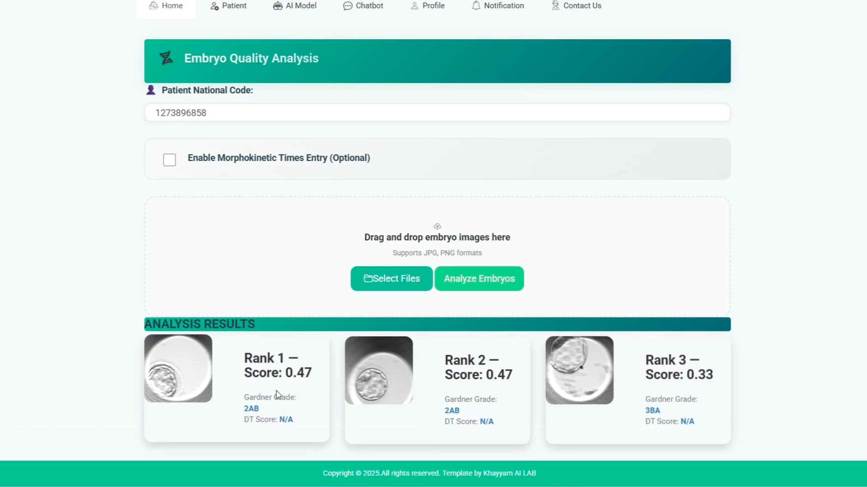Click the 3BA Gardner Grade value
The height and width of the screenshot is (487, 867).
pyautogui.click(x=653, y=410)
